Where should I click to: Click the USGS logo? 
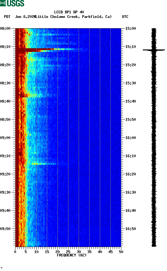pos(12,3)
